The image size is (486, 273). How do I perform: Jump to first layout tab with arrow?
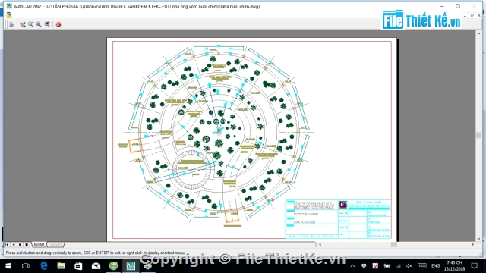coord(7,244)
